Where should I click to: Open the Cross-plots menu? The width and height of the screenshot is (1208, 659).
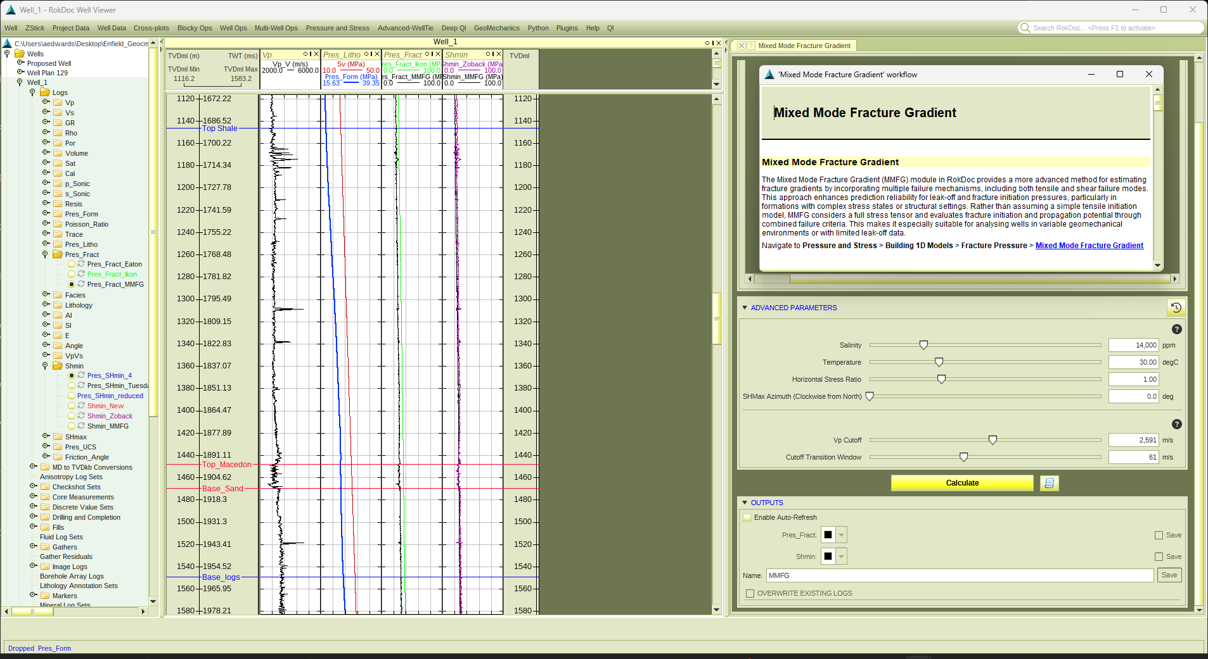[x=151, y=28]
